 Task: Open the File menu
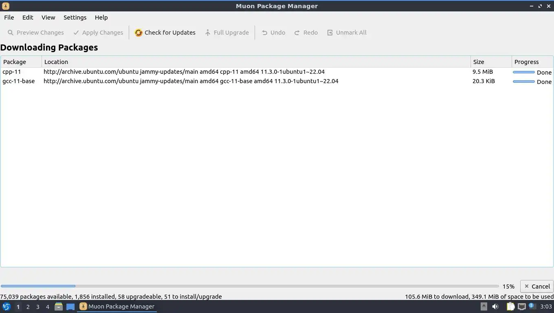click(x=9, y=18)
